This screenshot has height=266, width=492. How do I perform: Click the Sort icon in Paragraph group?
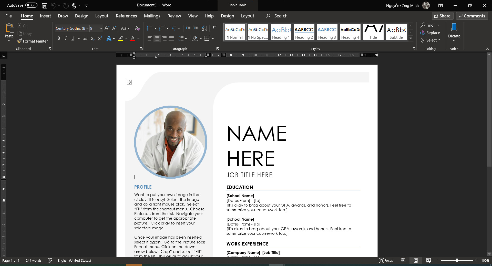(204, 28)
